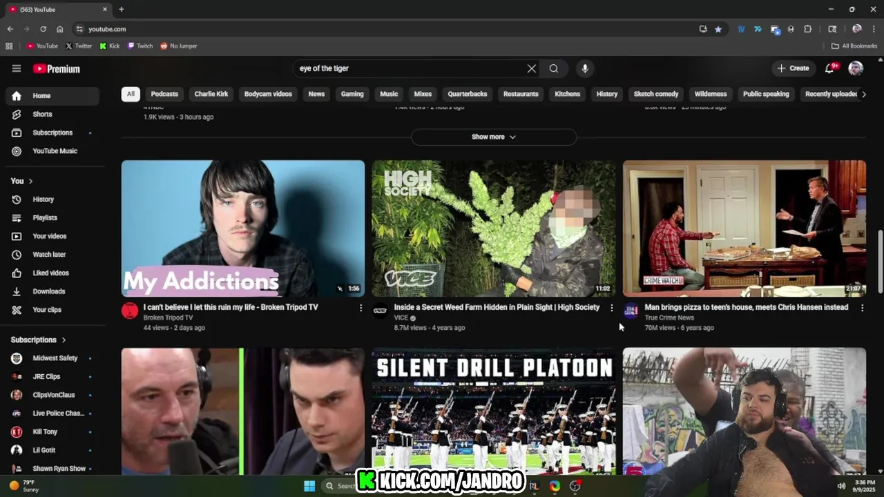The image size is (884, 497).
Task: Click the taskbar volume icon
Action: click(841, 486)
